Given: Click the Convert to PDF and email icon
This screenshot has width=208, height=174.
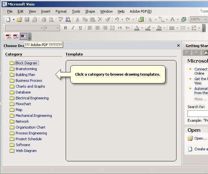Looking at the screenshot, I should point(16,36).
